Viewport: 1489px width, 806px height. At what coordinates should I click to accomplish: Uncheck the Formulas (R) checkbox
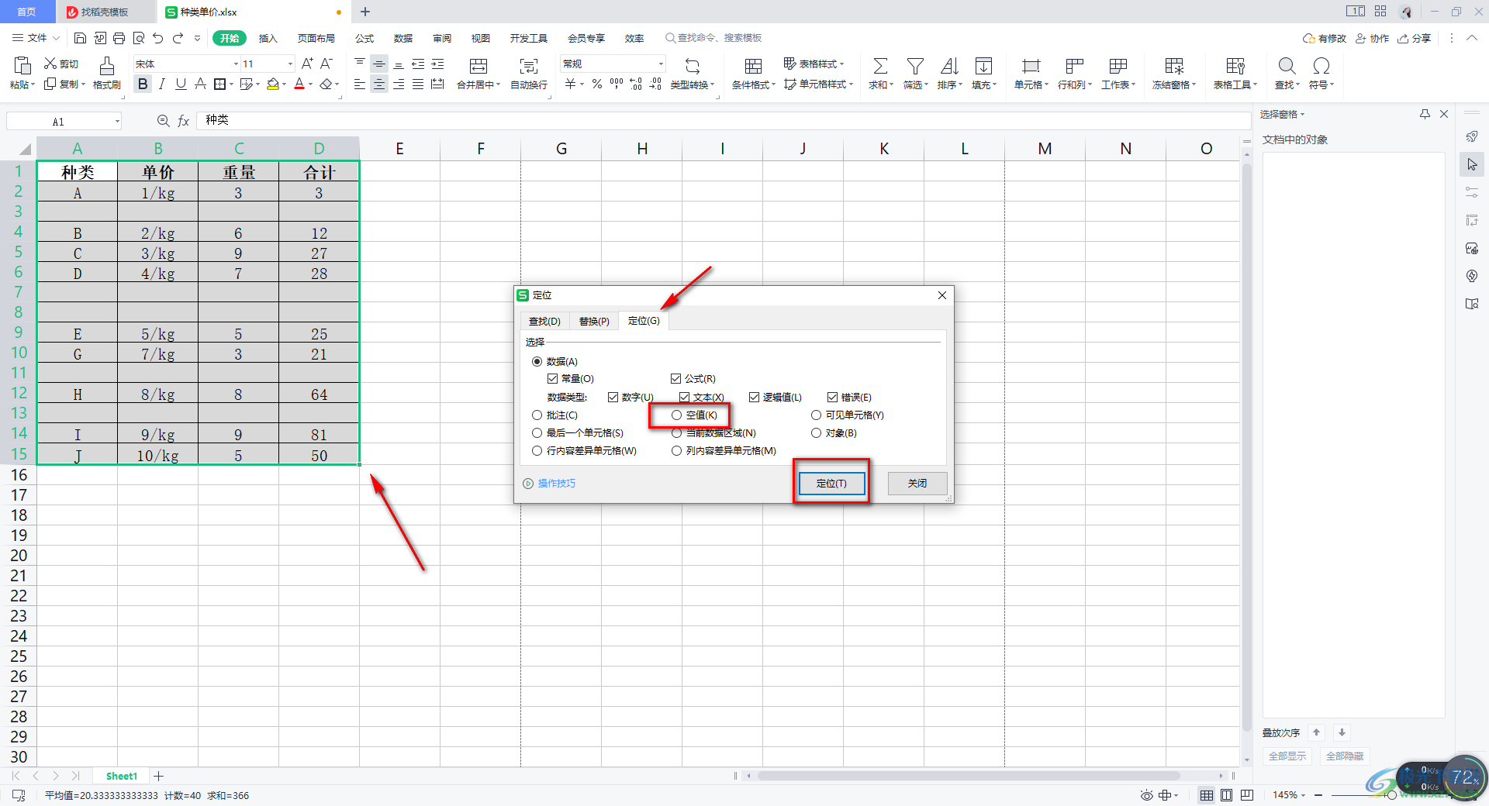point(675,379)
